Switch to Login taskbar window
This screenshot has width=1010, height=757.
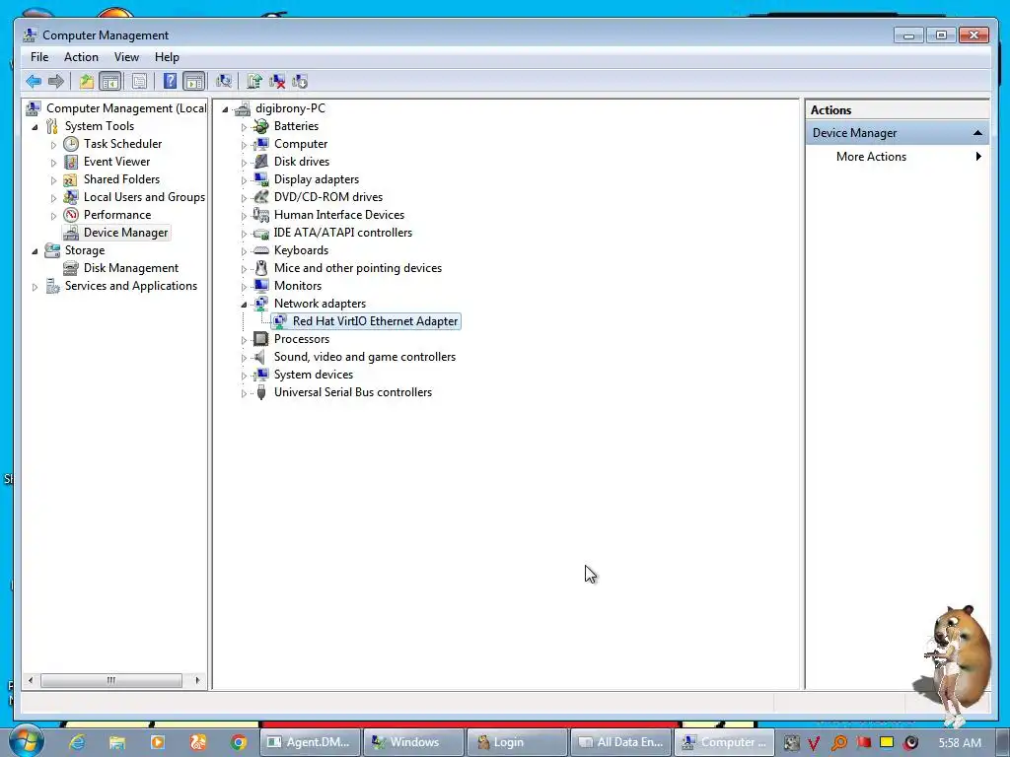(x=517, y=742)
